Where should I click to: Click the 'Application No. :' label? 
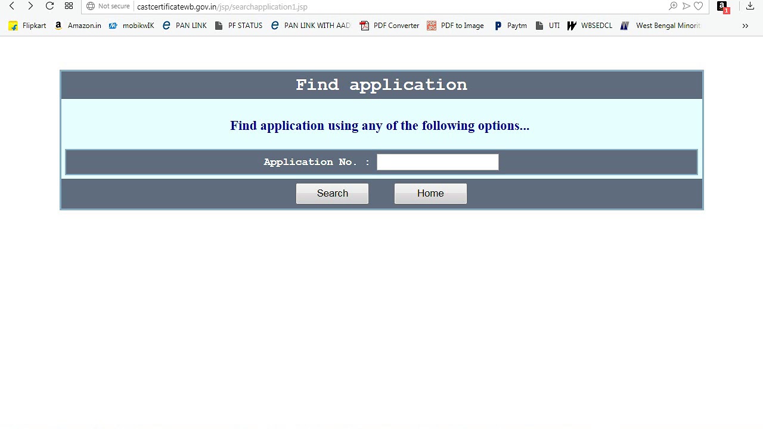click(x=317, y=162)
